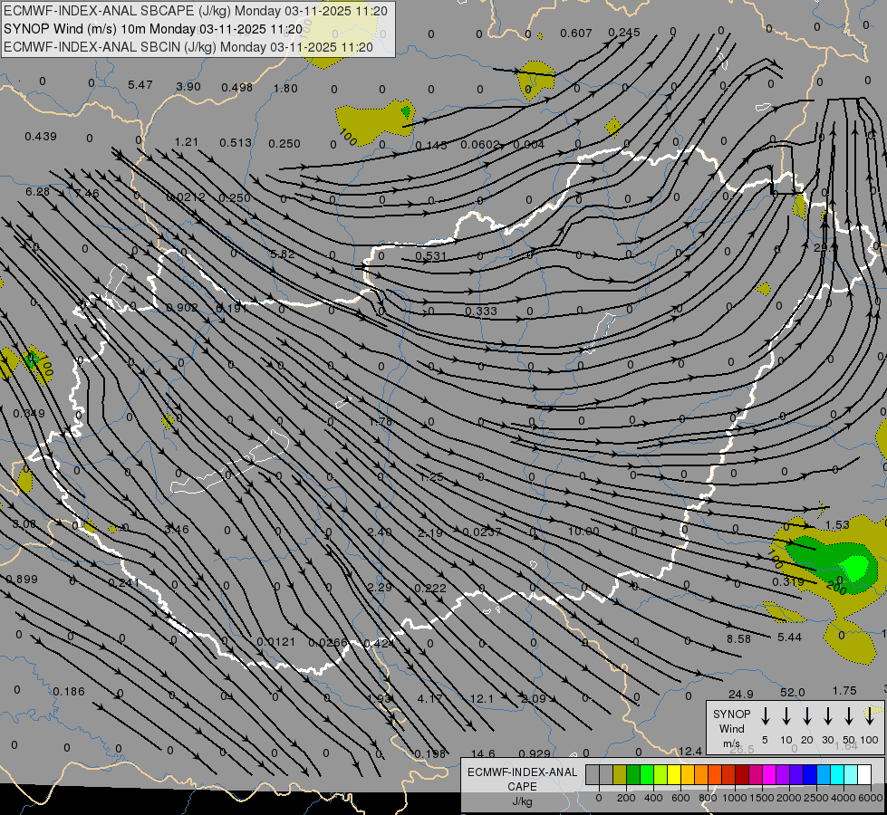Screen dimensions: 887x815
Task: Click the map value 2.40
Action: (x=379, y=532)
